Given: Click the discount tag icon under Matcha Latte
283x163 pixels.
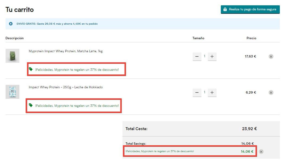Looking at the screenshot, I should (31, 69).
